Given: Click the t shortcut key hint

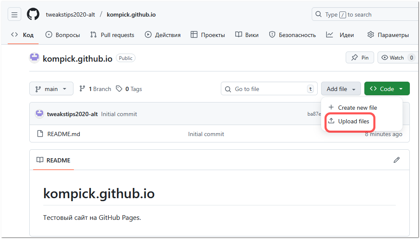Looking at the screenshot, I should [x=310, y=89].
